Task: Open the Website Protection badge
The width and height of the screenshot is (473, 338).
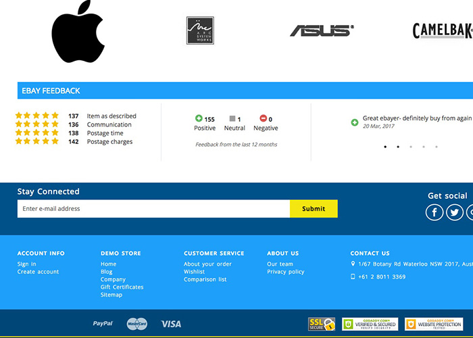Action: click(x=434, y=324)
